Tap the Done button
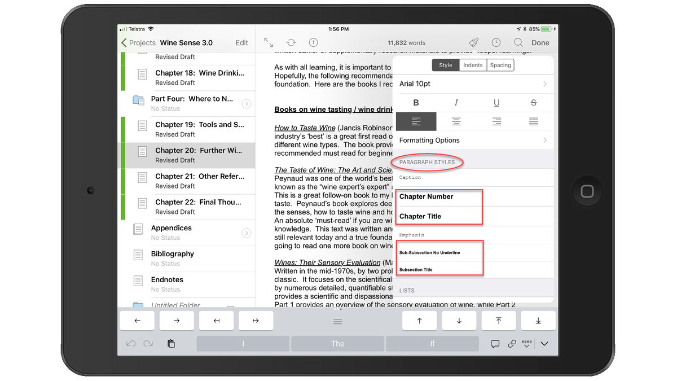The height and width of the screenshot is (381, 677). pos(540,43)
